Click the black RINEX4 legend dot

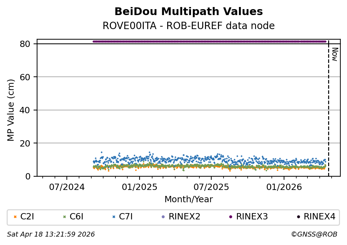[x=298, y=217]
